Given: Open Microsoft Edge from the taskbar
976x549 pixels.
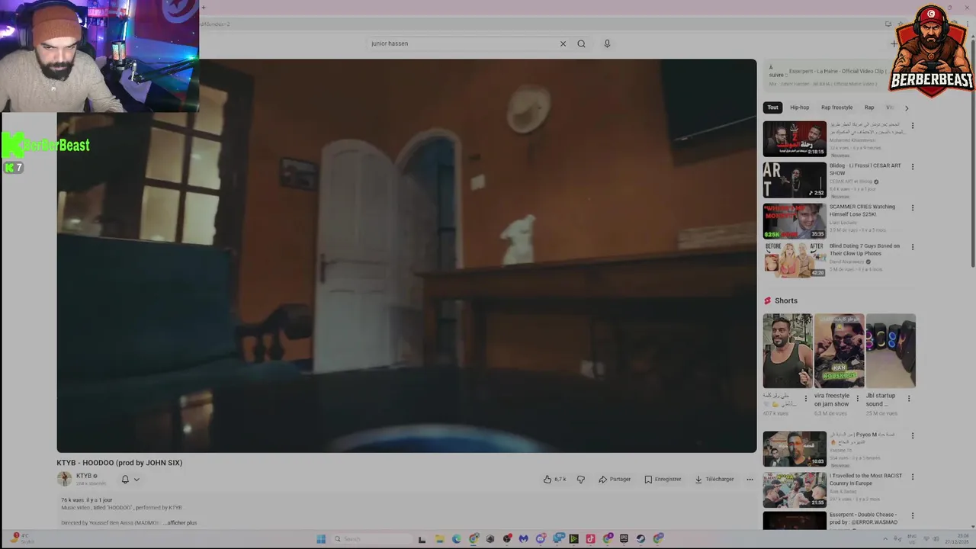Looking at the screenshot, I should click(x=456, y=539).
